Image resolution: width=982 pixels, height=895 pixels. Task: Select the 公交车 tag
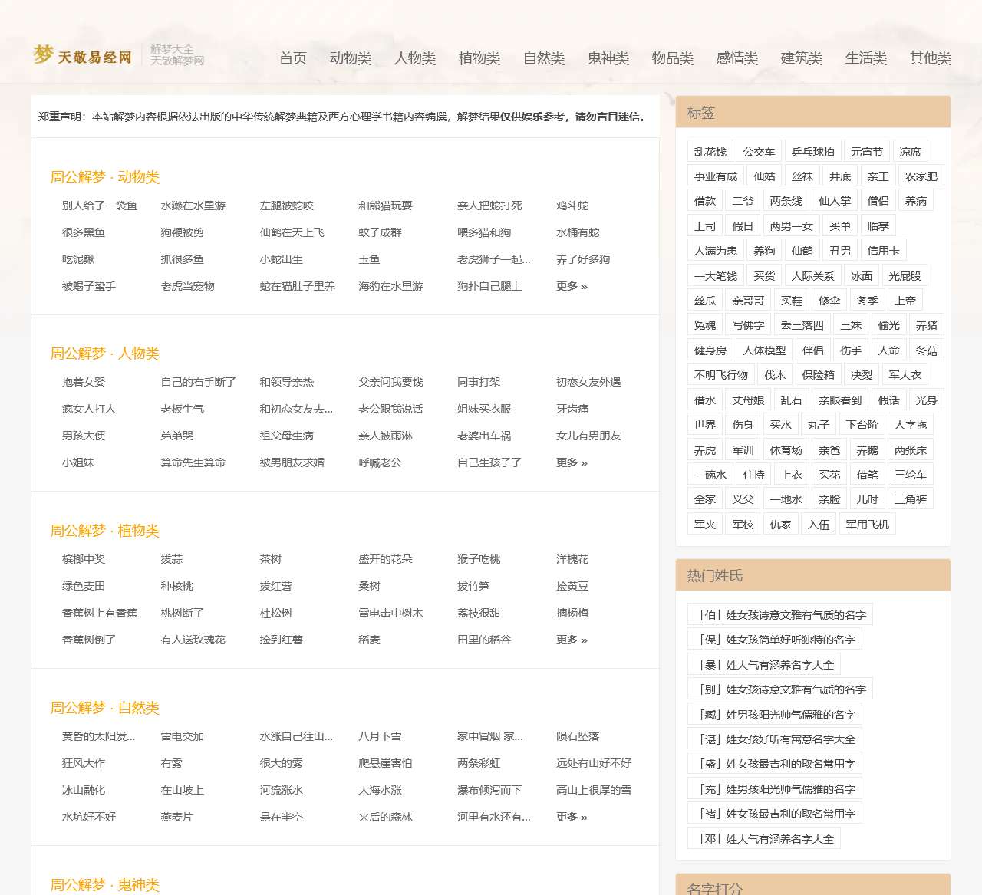pyautogui.click(x=759, y=152)
